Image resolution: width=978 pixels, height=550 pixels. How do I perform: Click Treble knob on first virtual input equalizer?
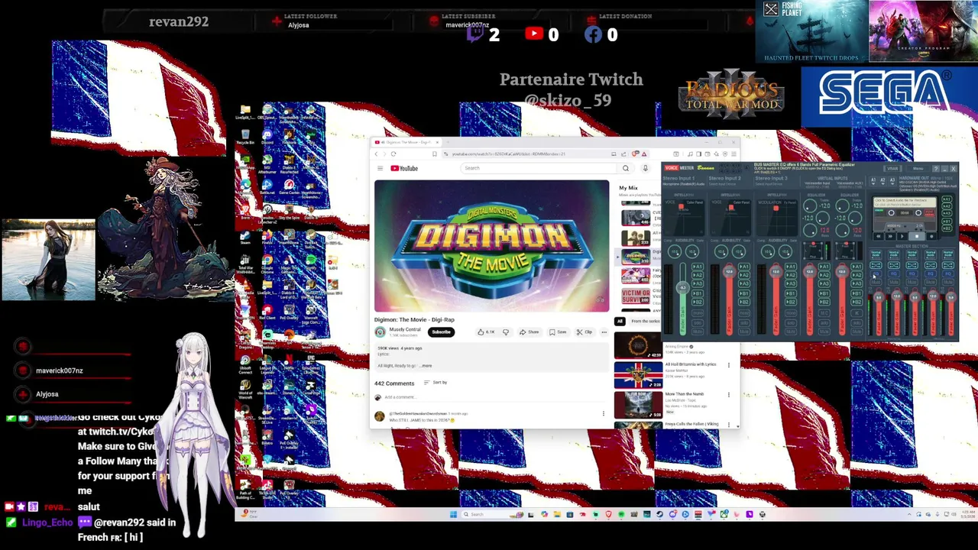coord(810,205)
